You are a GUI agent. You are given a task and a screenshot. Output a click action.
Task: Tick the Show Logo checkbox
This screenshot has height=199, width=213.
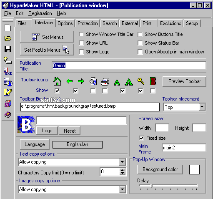coord(81,52)
